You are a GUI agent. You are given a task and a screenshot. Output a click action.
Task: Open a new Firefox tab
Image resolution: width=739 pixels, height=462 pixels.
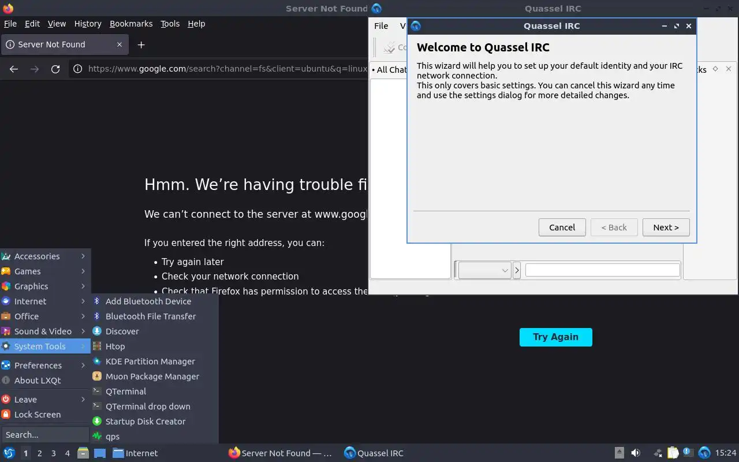pyautogui.click(x=141, y=44)
